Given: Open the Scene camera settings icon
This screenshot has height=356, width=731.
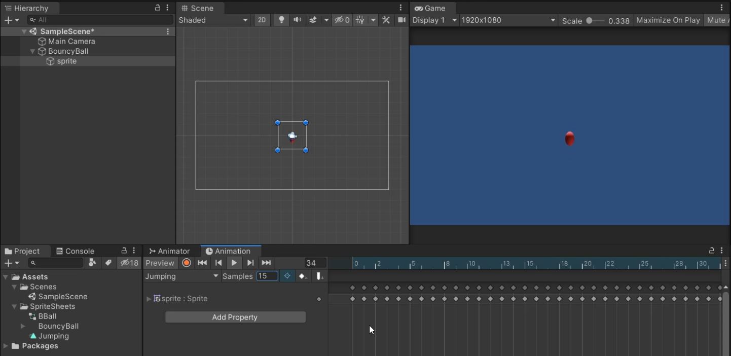Looking at the screenshot, I should [401, 20].
